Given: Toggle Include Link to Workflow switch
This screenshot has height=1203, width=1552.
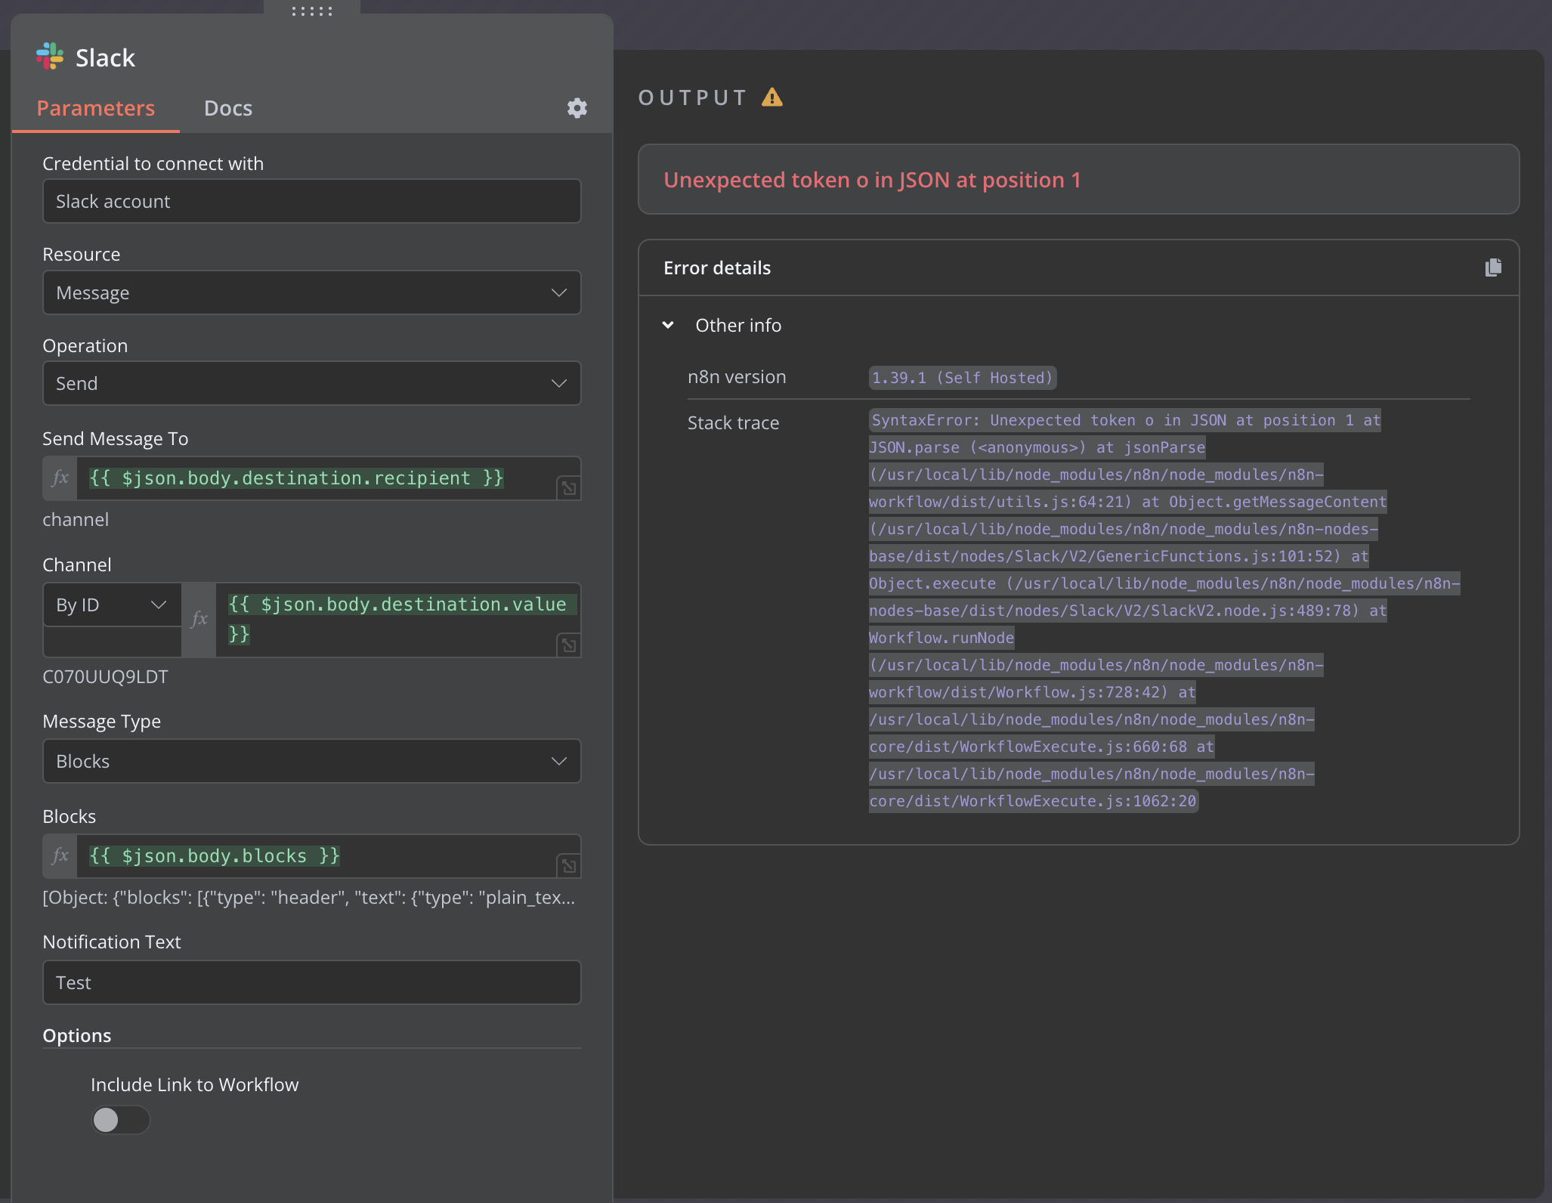Looking at the screenshot, I should tap(121, 1119).
